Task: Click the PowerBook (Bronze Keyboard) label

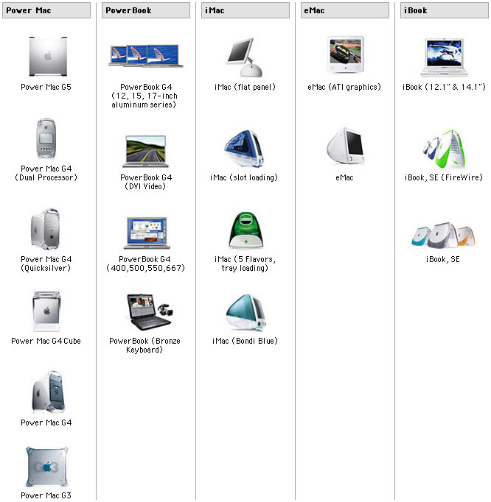Action: pyautogui.click(x=144, y=345)
